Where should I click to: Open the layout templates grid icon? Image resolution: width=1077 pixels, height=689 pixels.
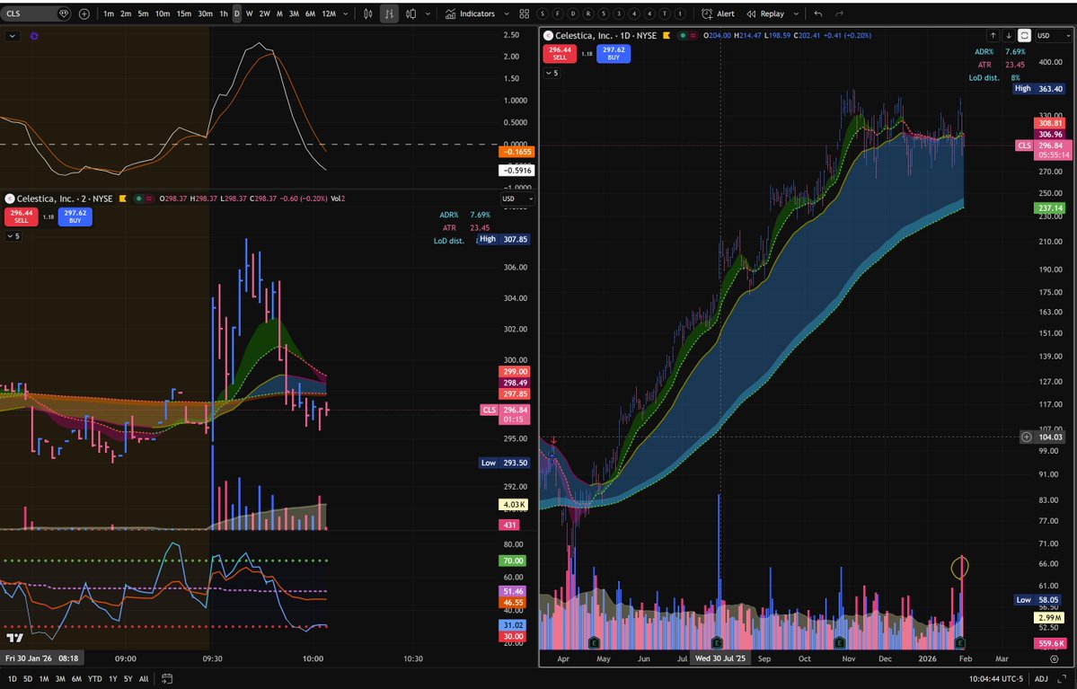pyautogui.click(x=524, y=13)
